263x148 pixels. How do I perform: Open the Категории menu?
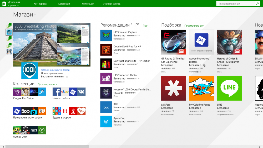tap(64, 4)
